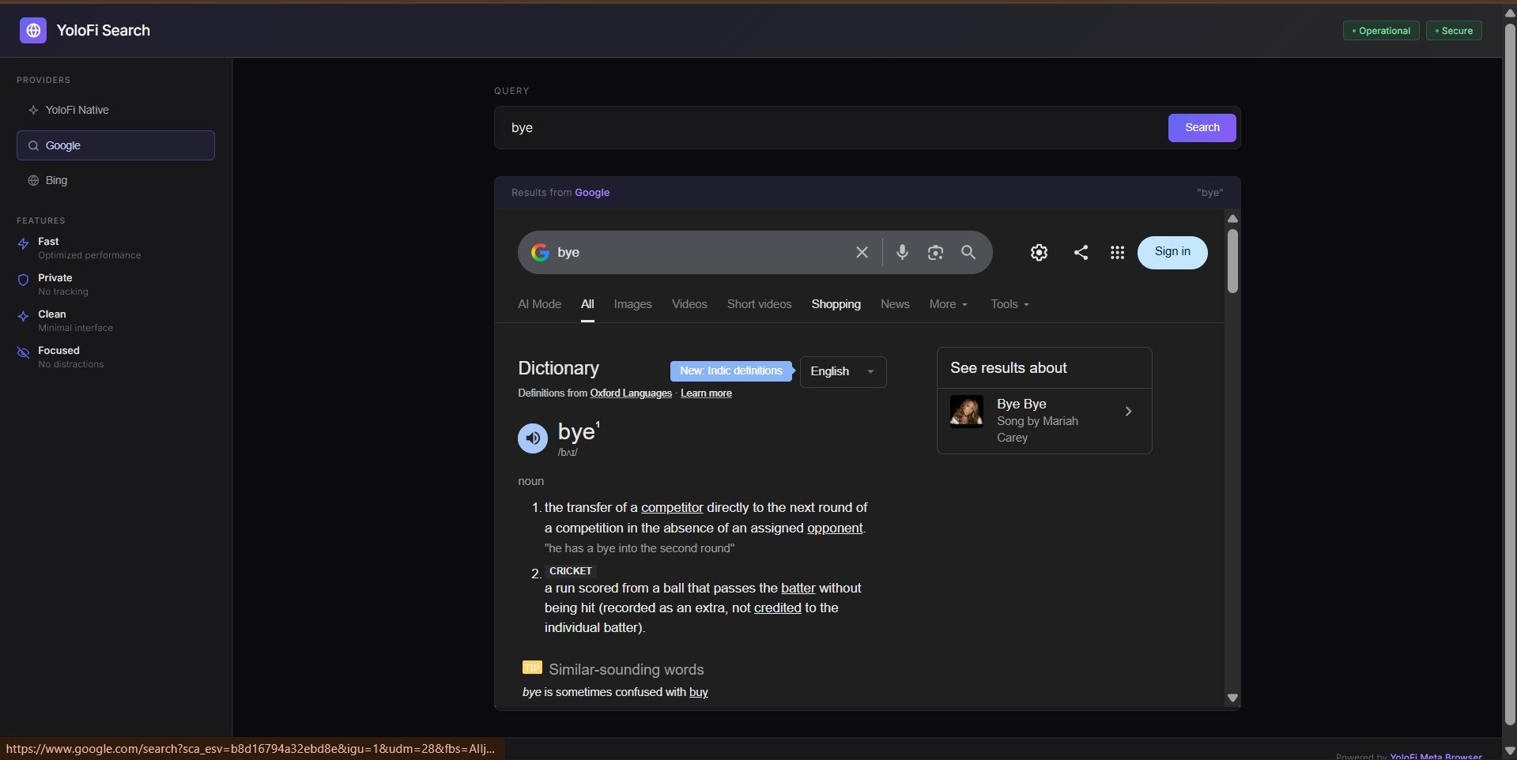The height and width of the screenshot is (760, 1517).
Task: Follow the opponent link
Action: click(835, 528)
